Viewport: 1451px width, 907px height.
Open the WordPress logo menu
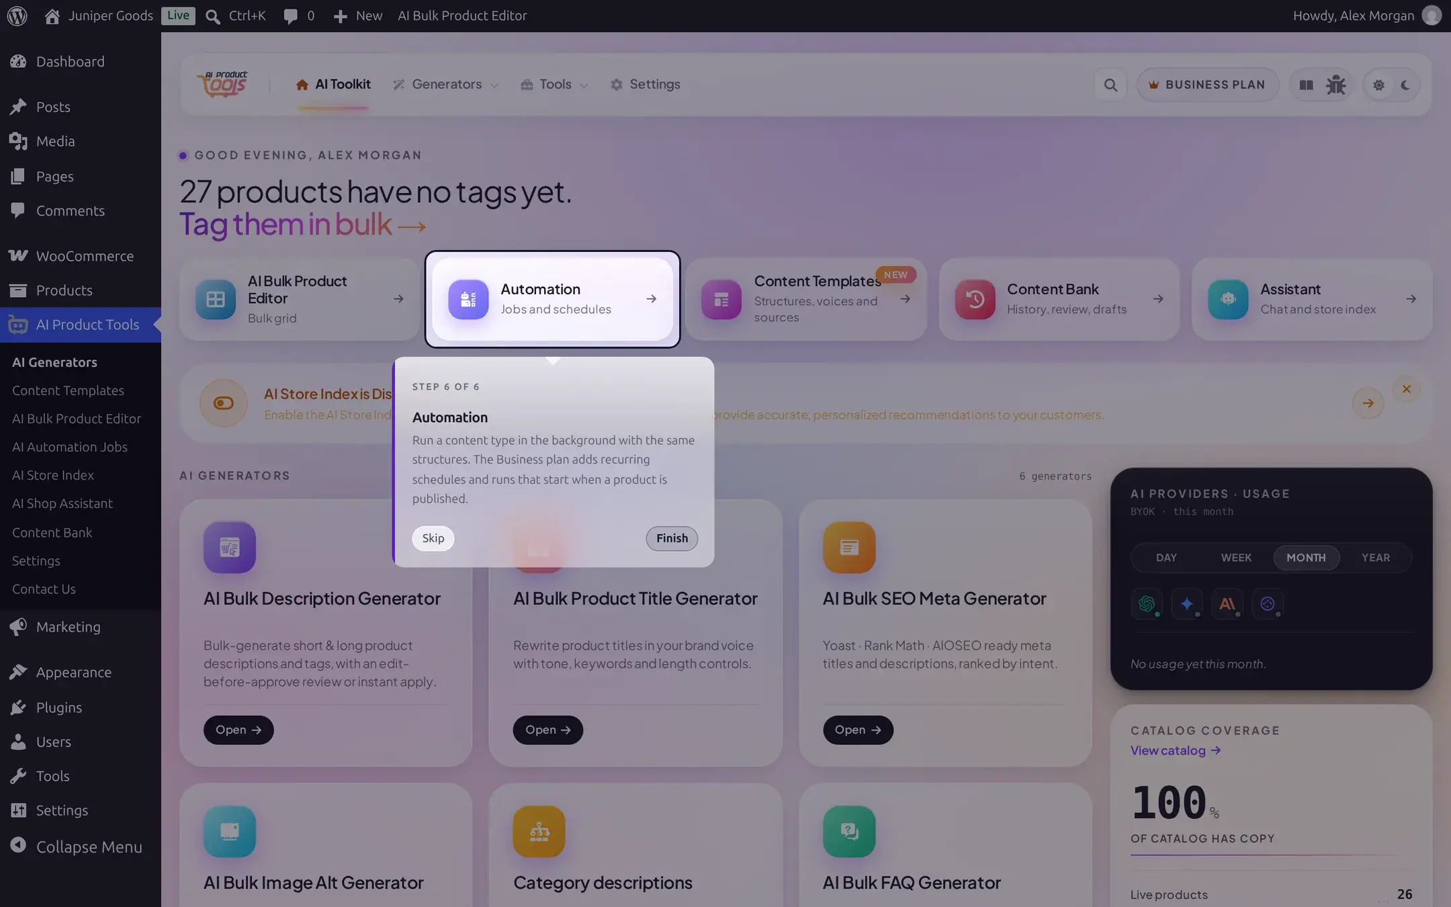(17, 15)
